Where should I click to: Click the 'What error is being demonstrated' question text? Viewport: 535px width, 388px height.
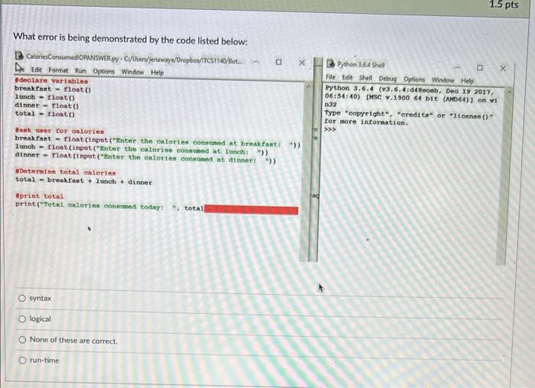tap(130, 39)
